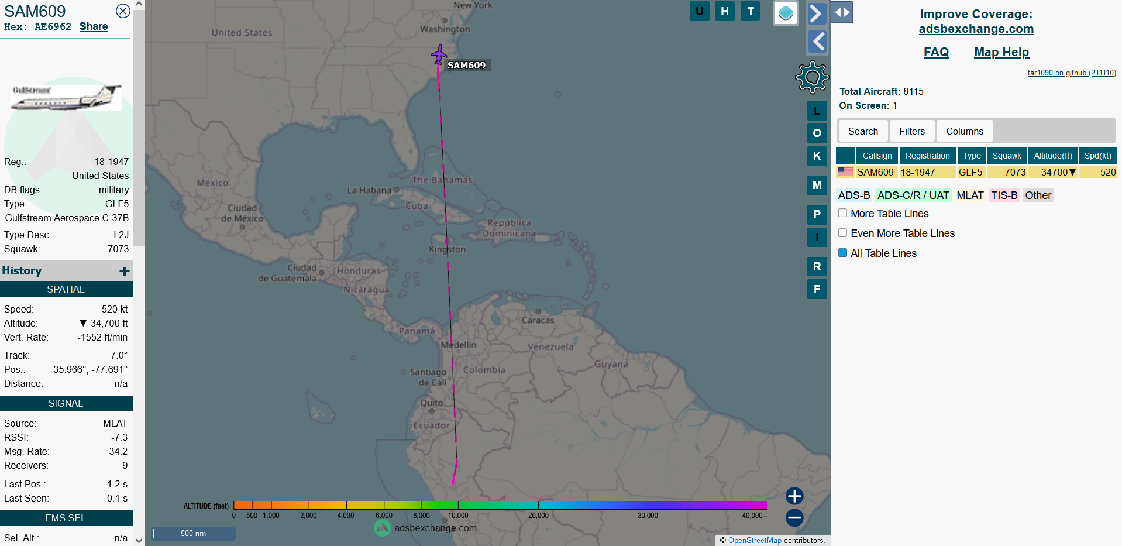The width and height of the screenshot is (1122, 546).
Task: Toggle All Table Lines checkbox
Action: coord(842,253)
